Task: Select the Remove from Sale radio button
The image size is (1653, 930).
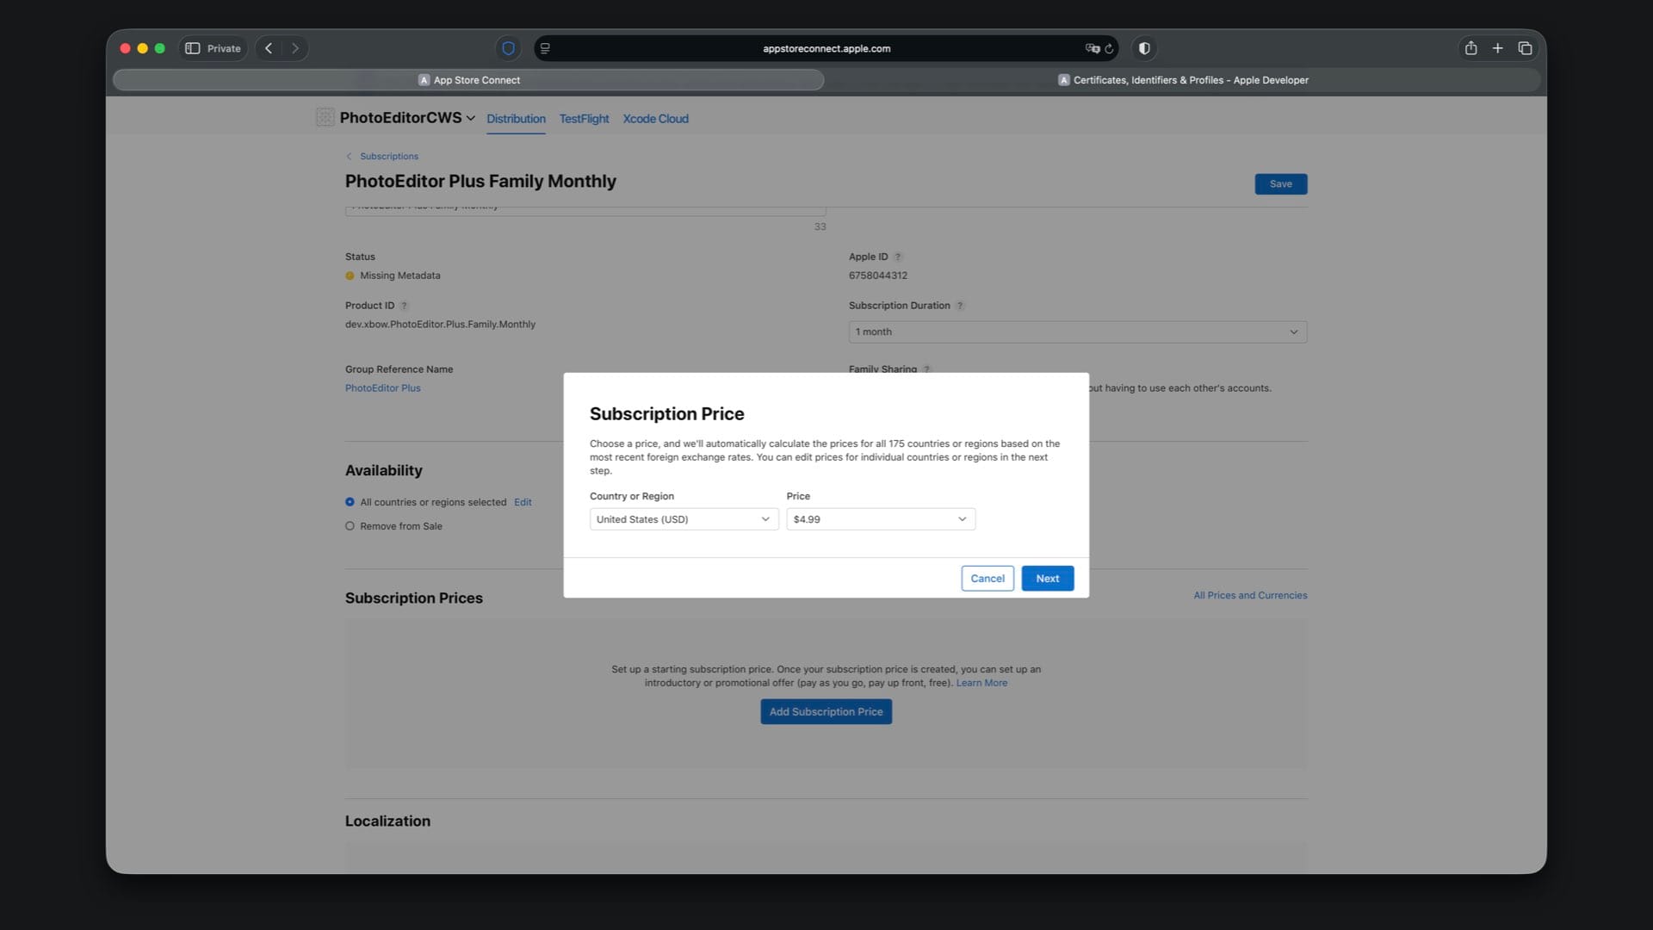Action: 350,526
